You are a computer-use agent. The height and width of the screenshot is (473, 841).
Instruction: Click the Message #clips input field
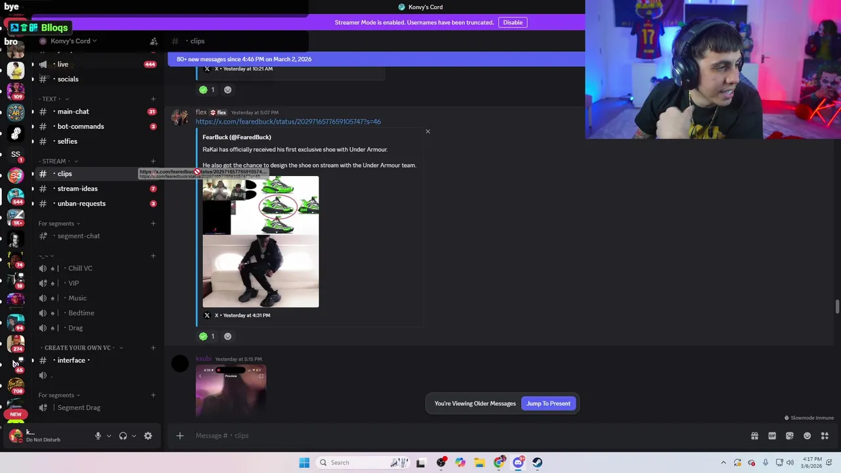466,436
